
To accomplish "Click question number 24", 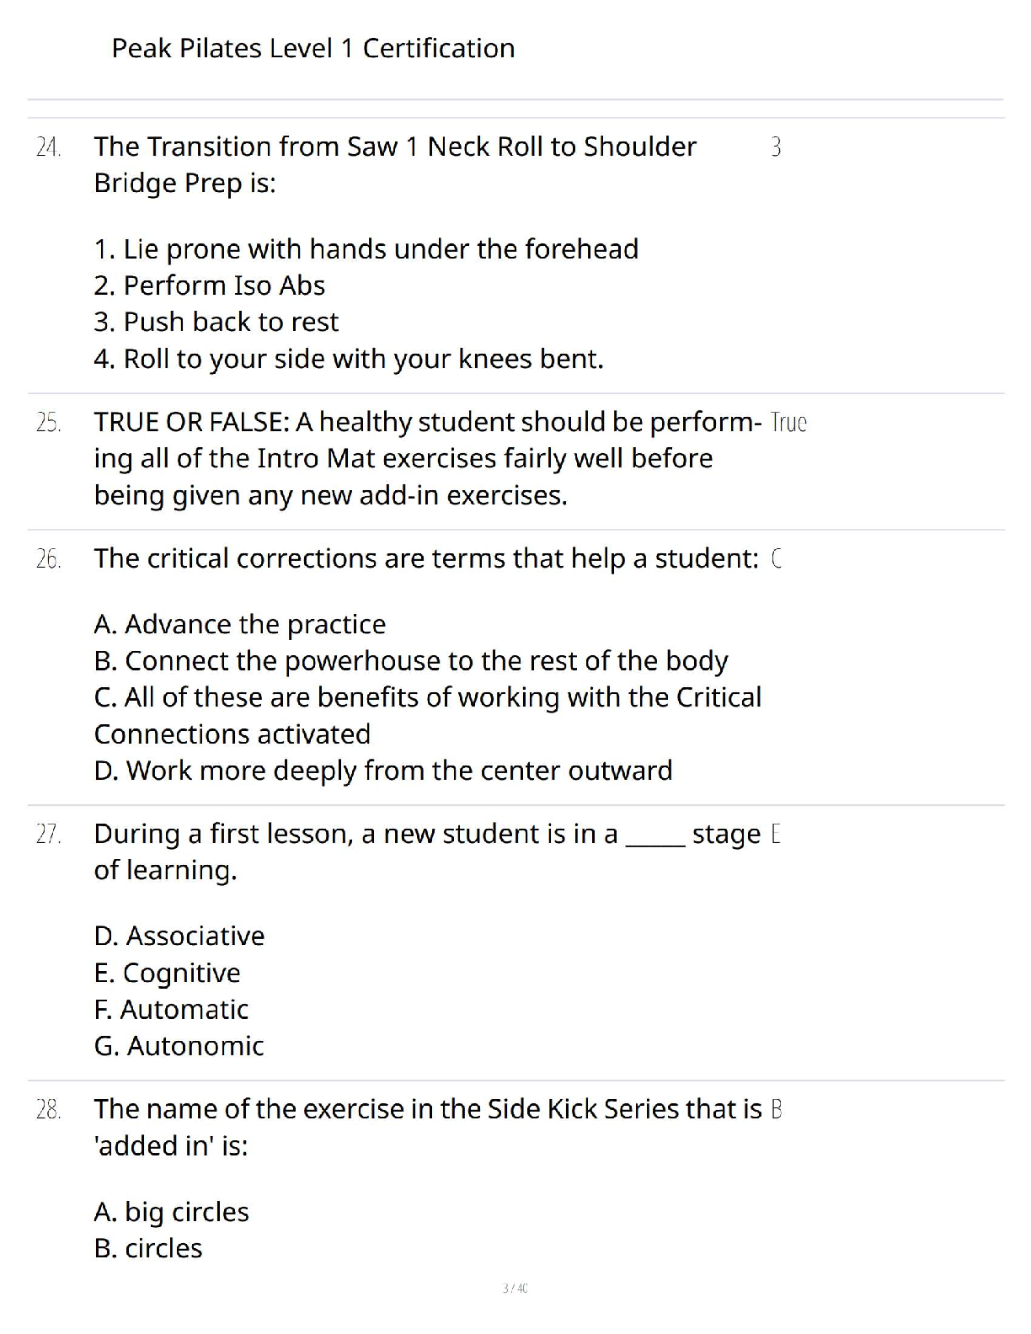I will click(49, 147).
